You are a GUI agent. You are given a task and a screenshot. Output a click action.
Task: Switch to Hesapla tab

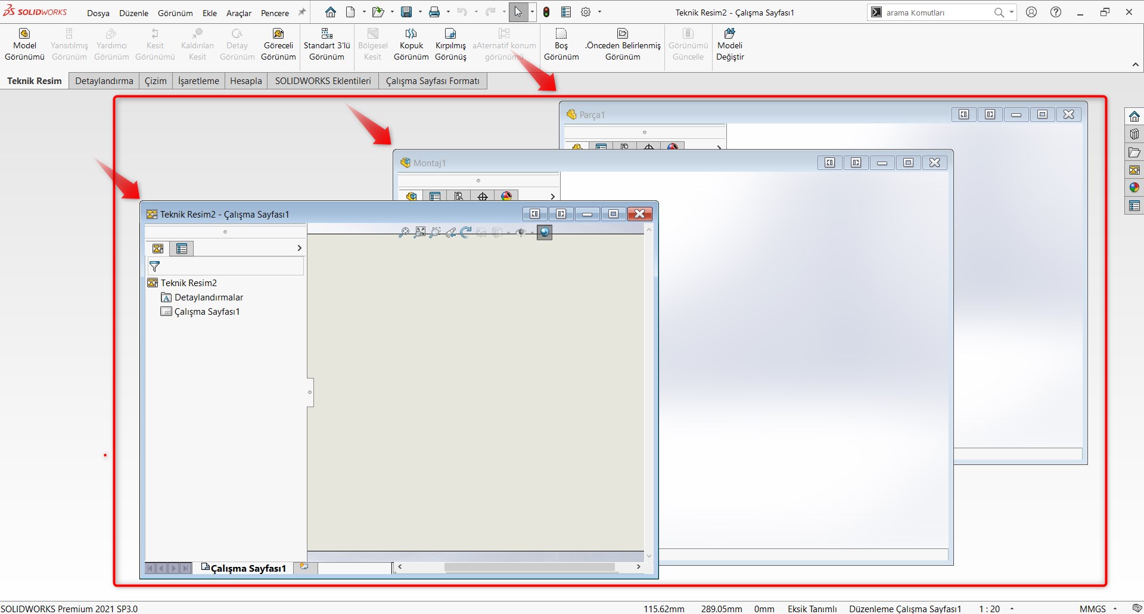tap(246, 81)
